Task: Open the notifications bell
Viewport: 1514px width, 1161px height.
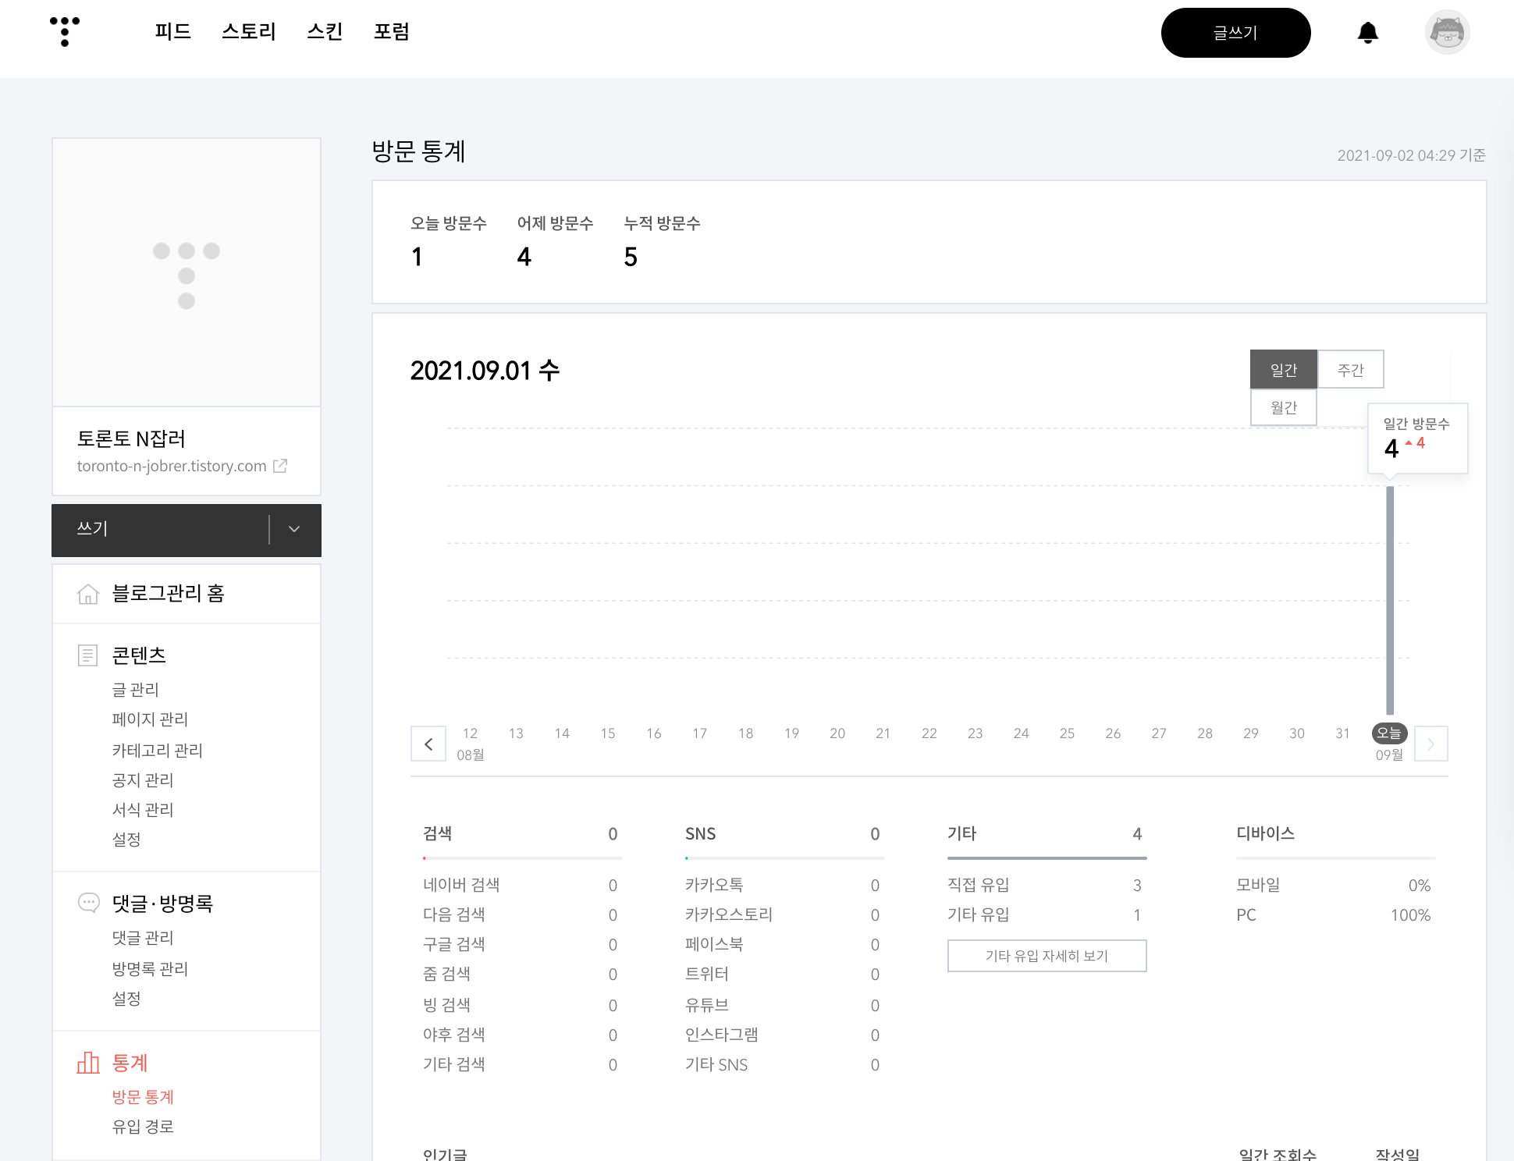Action: (x=1367, y=33)
